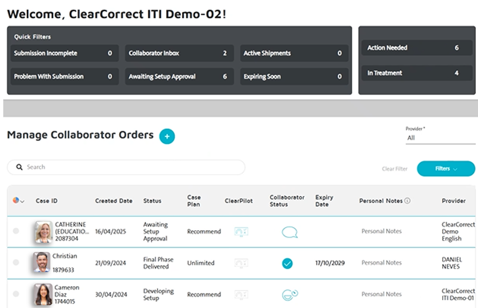Screen dimensions: 478x308
Task: Click expiry date 17/10/2029
Action: [x=330, y=263]
